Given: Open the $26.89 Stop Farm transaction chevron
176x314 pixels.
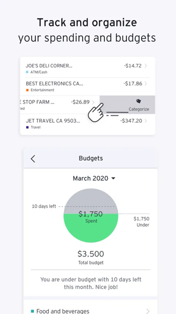Looking at the screenshot, I should [x=93, y=102].
